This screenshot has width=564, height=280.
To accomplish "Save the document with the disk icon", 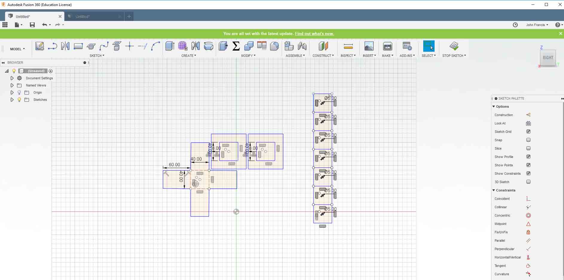I will (32, 25).
